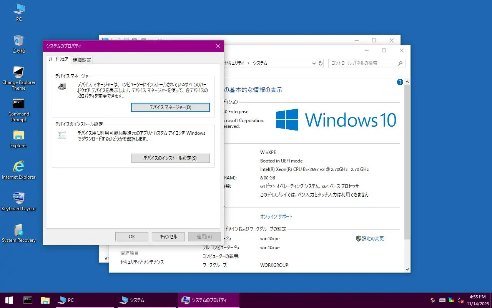Select the Keyboard Layout desktop icon
Screen dimensions: 492x308
pyautogui.click(x=18, y=202)
